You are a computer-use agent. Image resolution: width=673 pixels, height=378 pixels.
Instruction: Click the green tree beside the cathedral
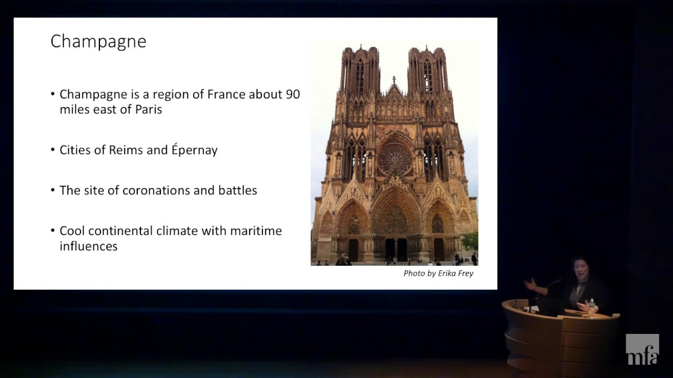(x=470, y=241)
